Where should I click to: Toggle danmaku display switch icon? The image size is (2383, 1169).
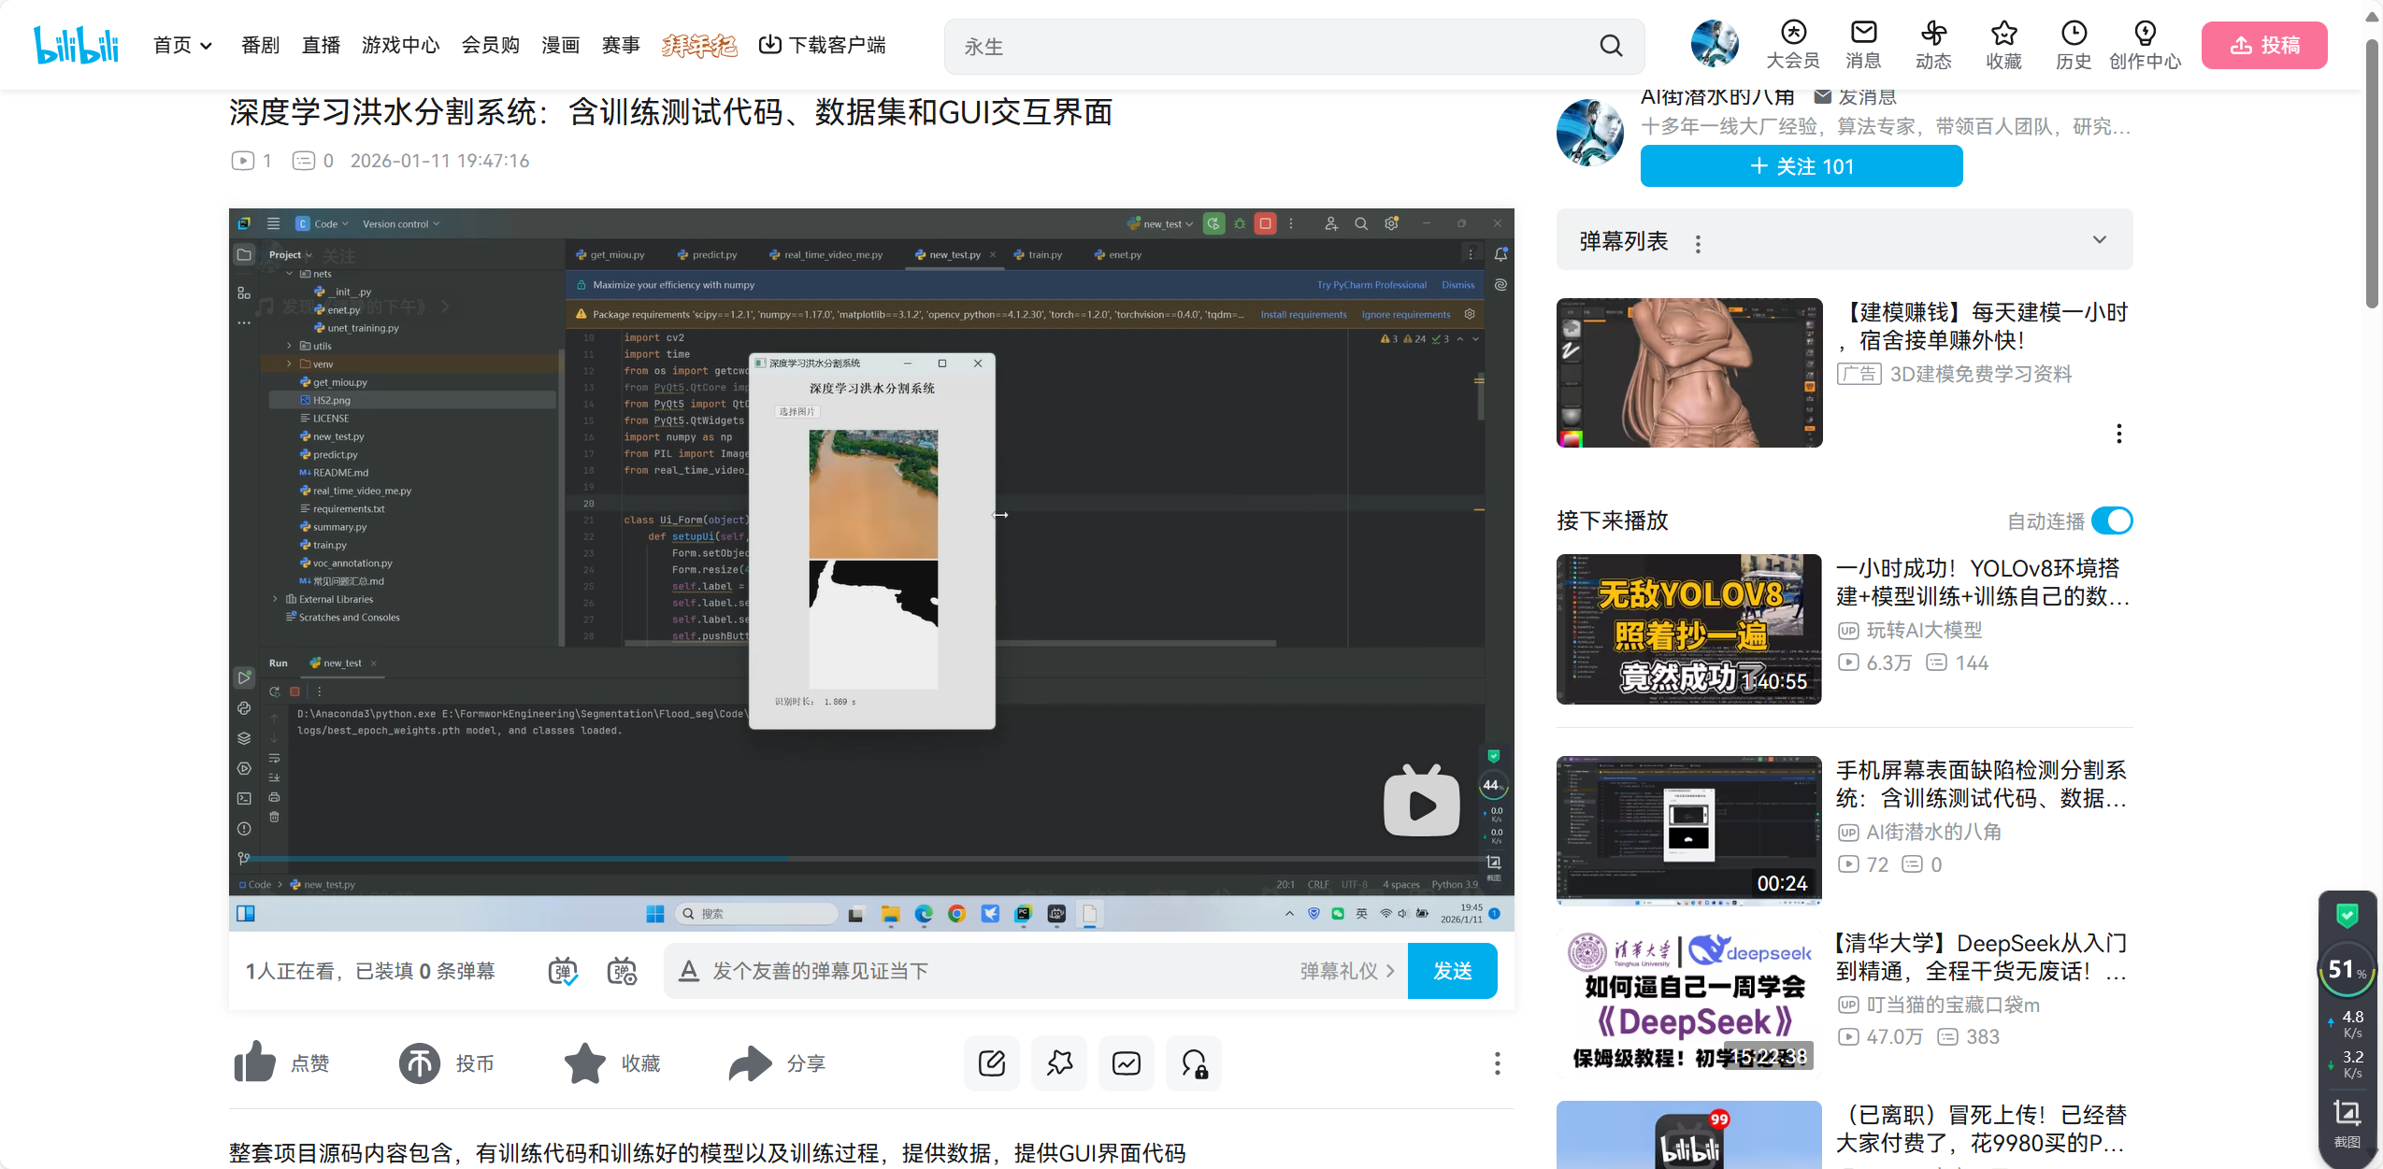tap(563, 971)
